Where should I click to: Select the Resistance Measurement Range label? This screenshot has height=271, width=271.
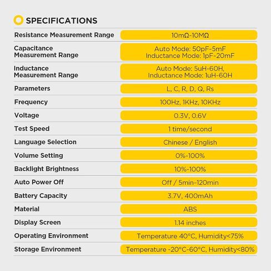click(x=64, y=35)
